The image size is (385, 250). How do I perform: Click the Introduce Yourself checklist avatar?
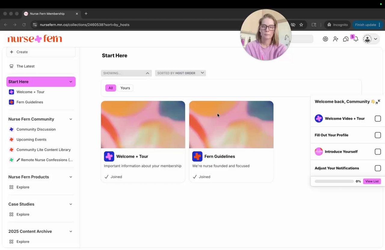pos(319,152)
